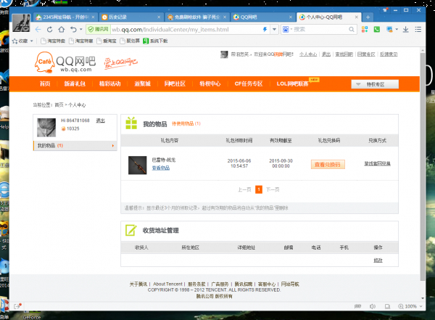The width and height of the screenshot is (435, 320).
Task: Click 退出 beside Hi 864781068
Action: click(101, 121)
